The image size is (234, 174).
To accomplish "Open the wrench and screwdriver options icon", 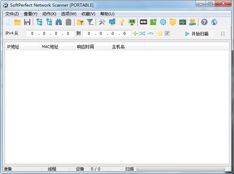I will click(x=102, y=22).
